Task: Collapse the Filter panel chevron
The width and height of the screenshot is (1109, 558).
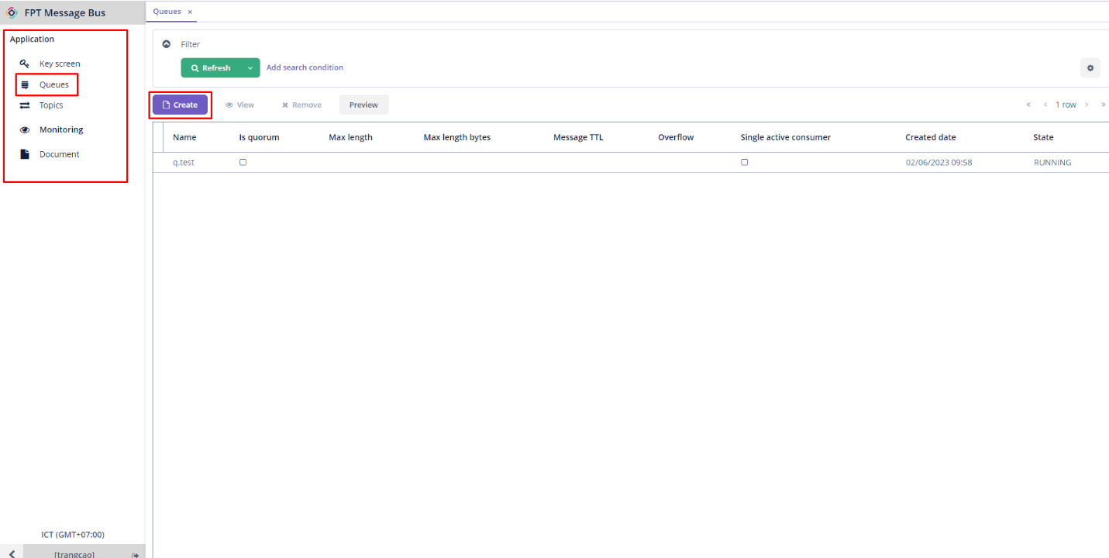Action: 166,44
